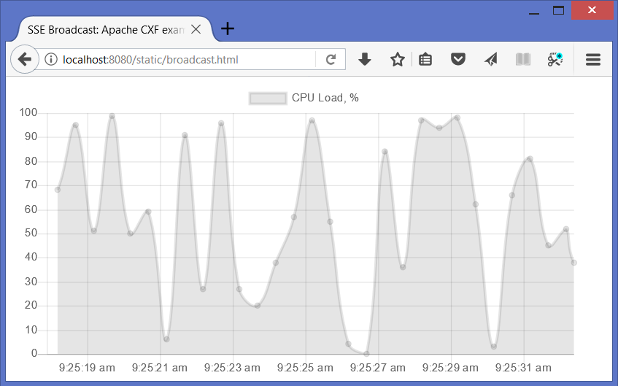
Task: Bookmark this page with the star icon
Action: 397,60
